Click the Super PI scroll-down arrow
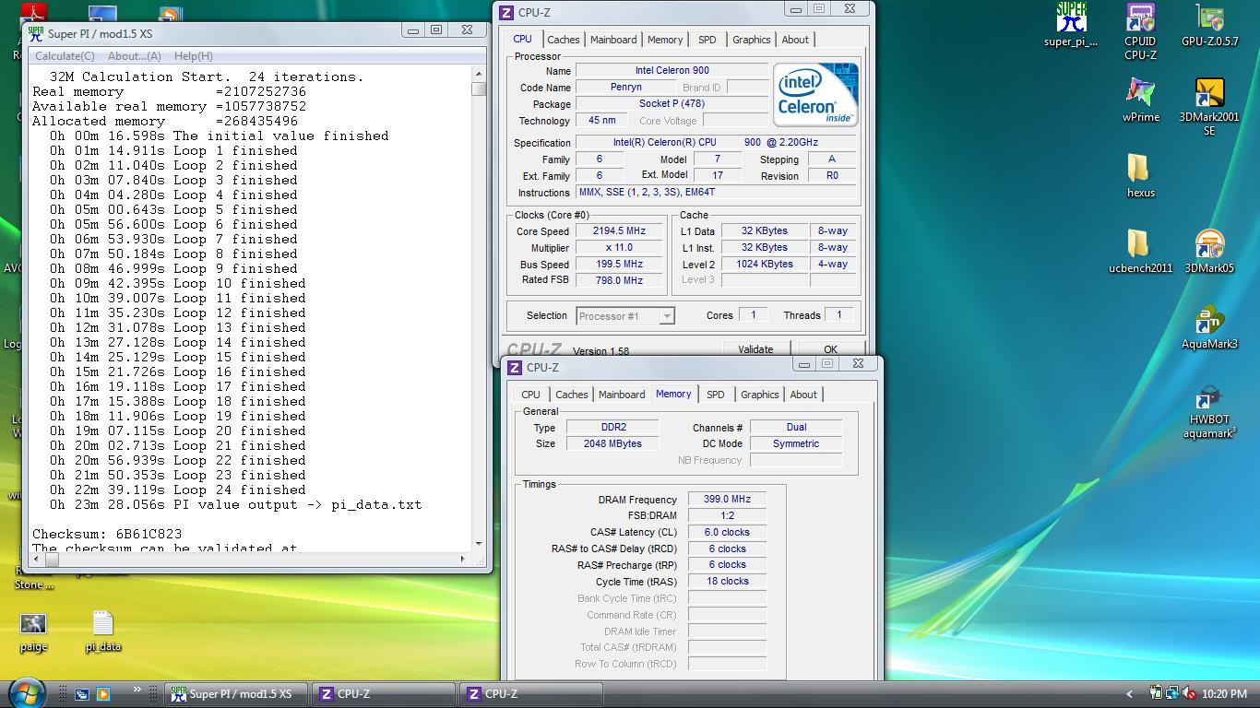The height and width of the screenshot is (708, 1260). [x=478, y=544]
